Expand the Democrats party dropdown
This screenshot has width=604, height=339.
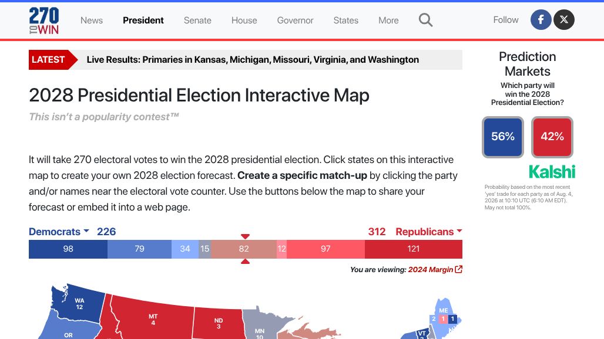point(59,232)
